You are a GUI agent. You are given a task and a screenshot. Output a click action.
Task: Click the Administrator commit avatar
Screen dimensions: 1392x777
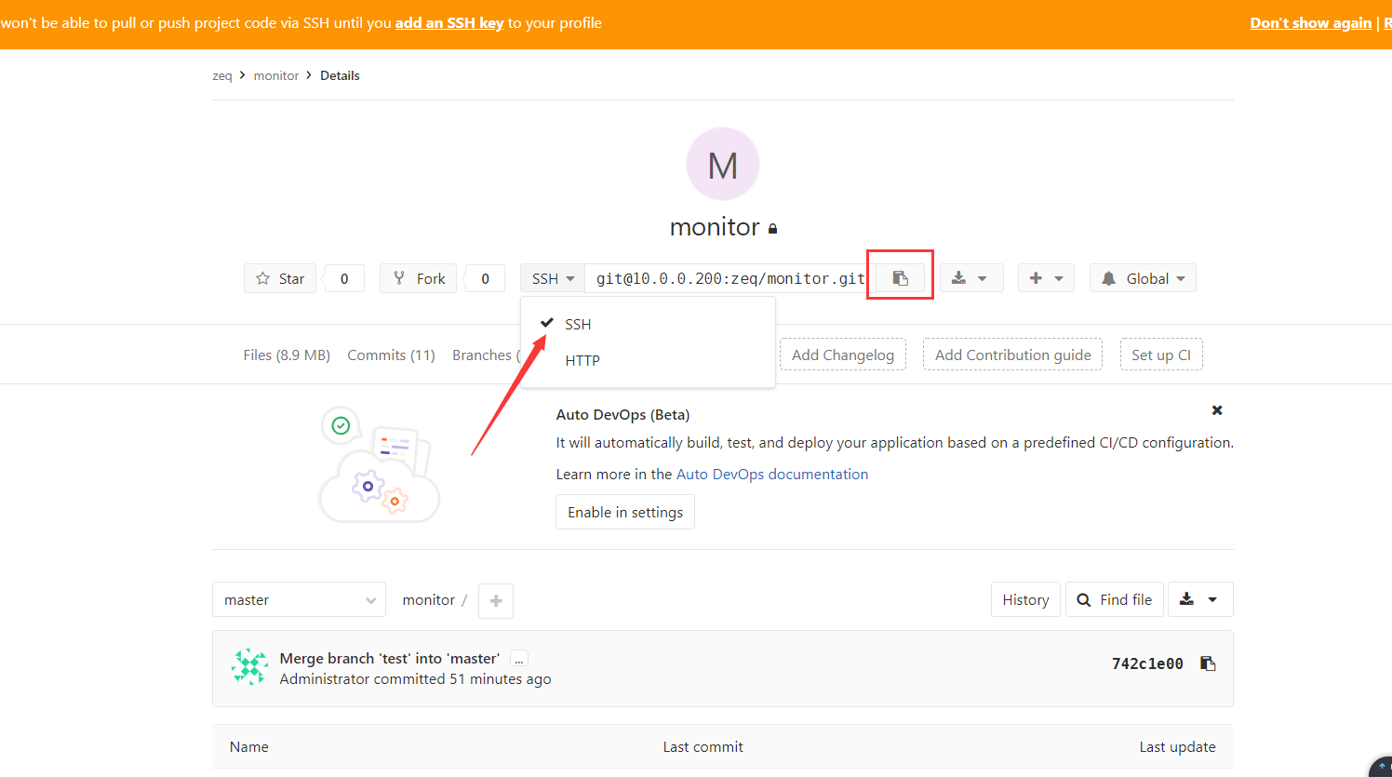click(x=249, y=667)
